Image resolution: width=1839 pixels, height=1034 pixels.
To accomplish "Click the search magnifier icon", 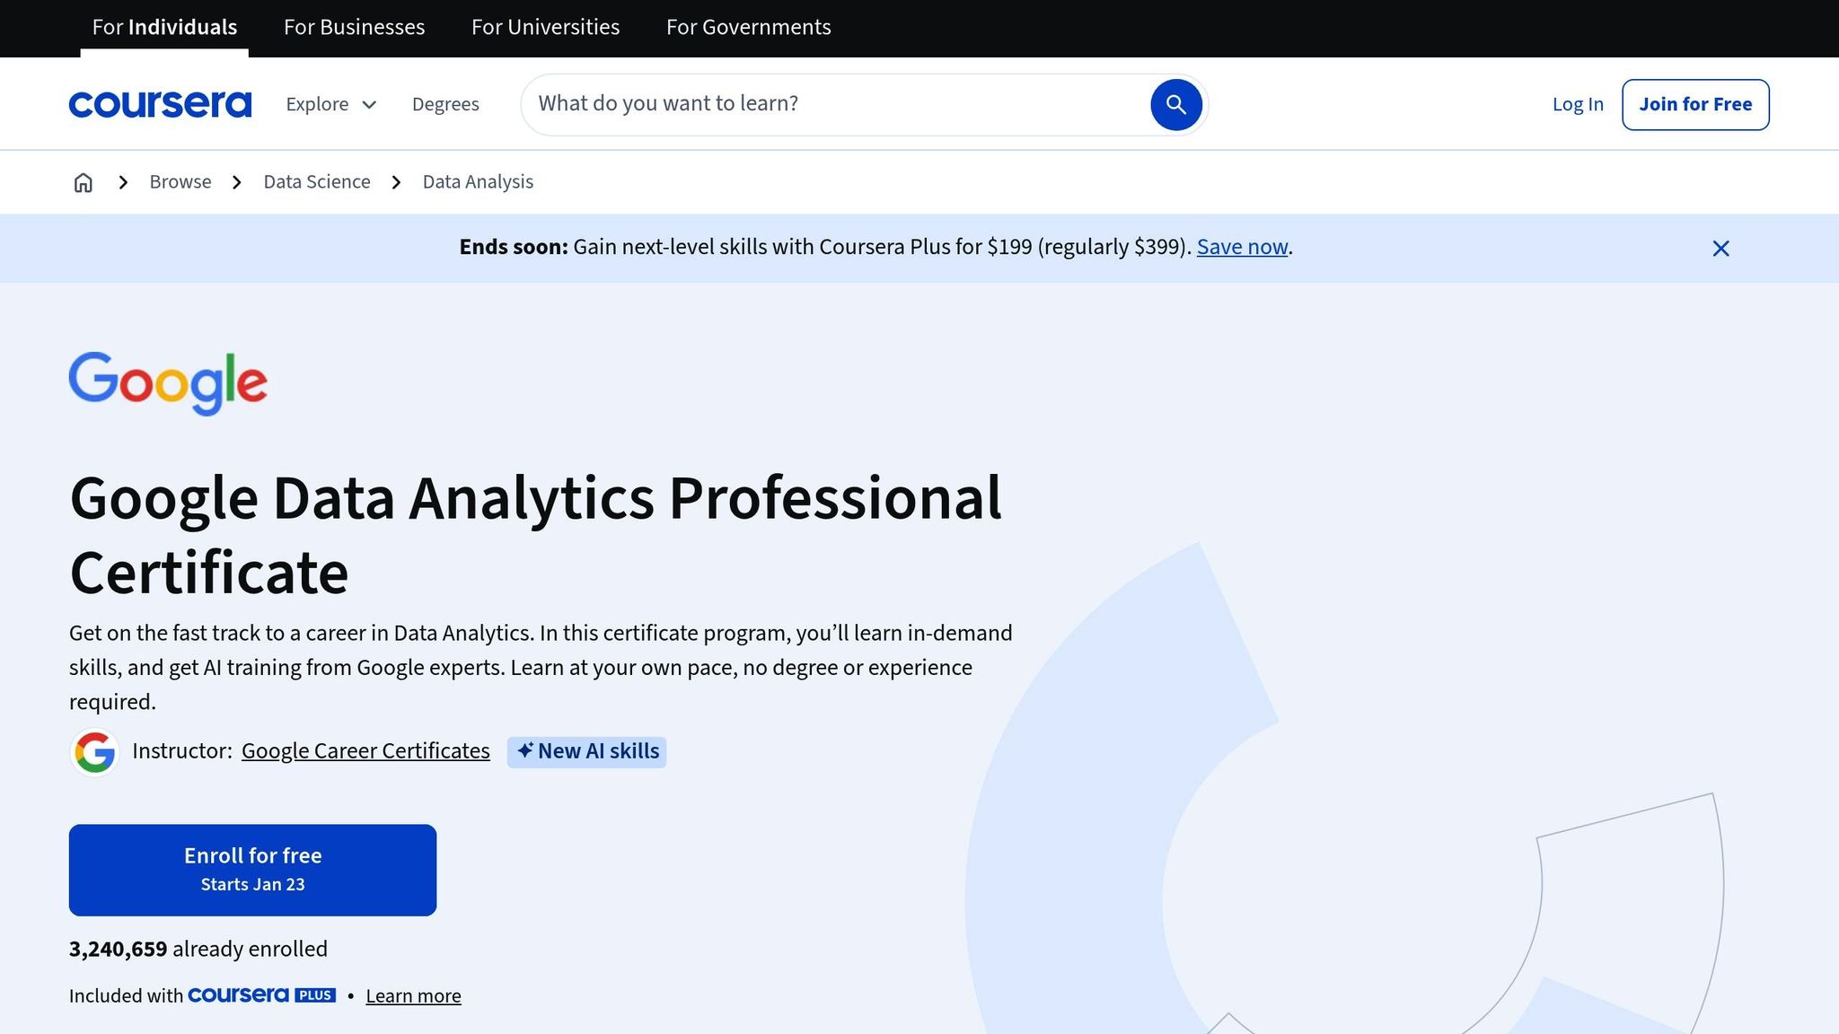I will pos(1175,104).
